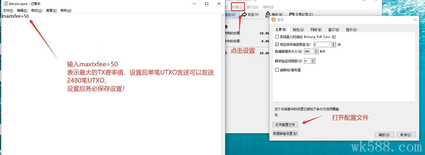This screenshot has height=155, width=425.
Task: Click the 恢复缺省设置(R) button
Action: pyautogui.click(x=285, y=134)
